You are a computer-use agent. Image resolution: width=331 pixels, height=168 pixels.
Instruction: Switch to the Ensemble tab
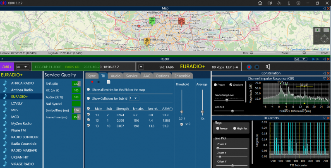[x=182, y=76]
